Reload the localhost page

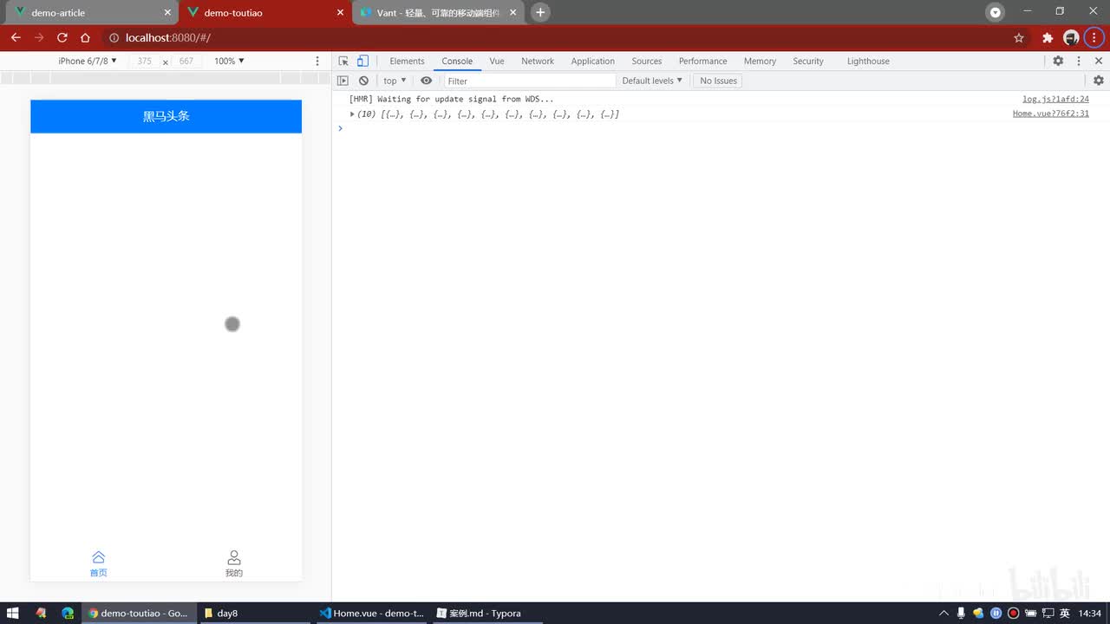point(62,37)
